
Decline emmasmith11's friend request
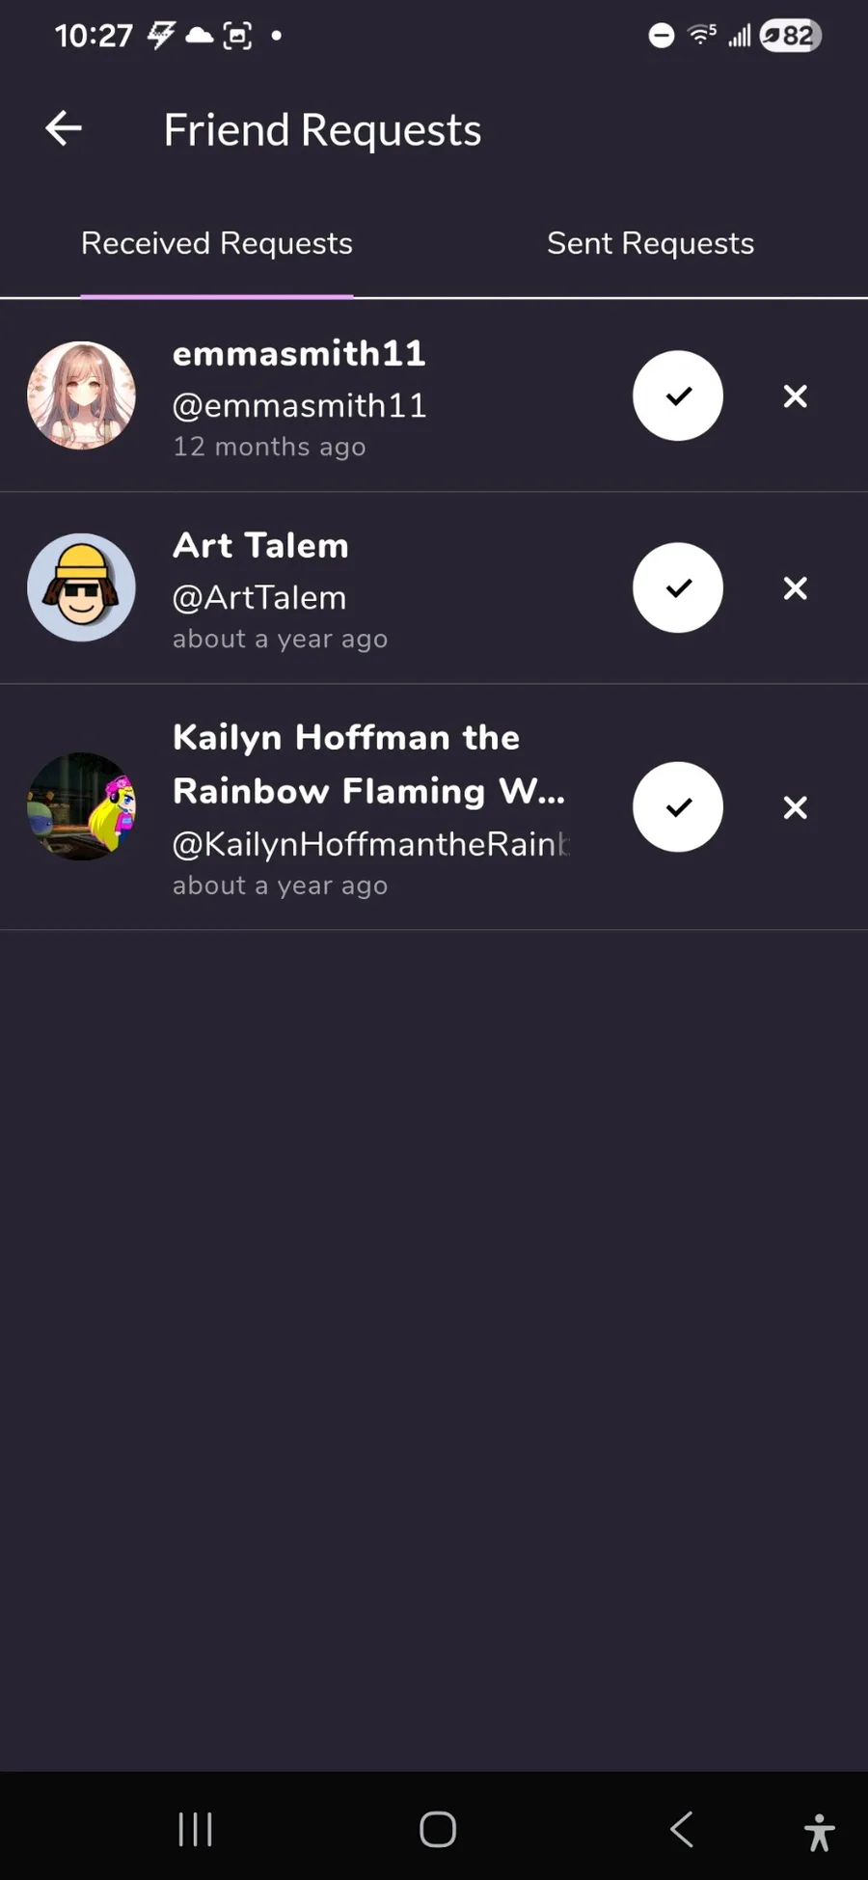pos(795,396)
